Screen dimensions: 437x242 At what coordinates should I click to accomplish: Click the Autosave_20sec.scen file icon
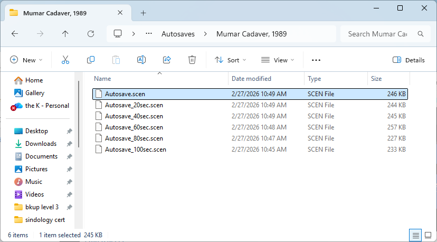pos(99,105)
